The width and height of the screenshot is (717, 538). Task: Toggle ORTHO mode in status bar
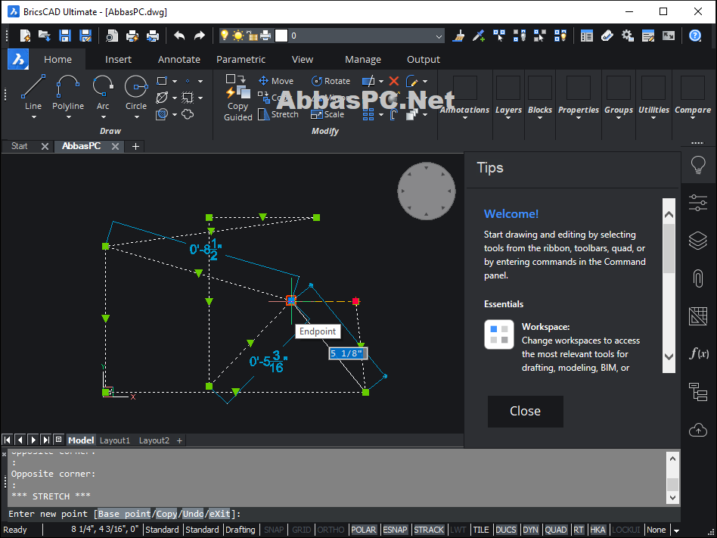[331, 530]
